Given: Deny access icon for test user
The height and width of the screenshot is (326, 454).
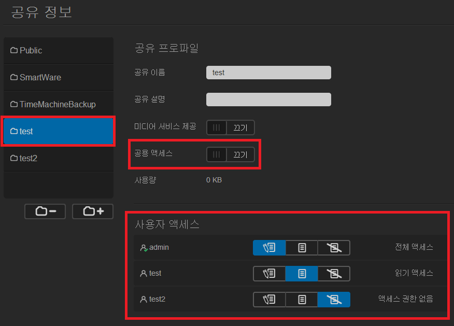Looking at the screenshot, I should 334,274.
